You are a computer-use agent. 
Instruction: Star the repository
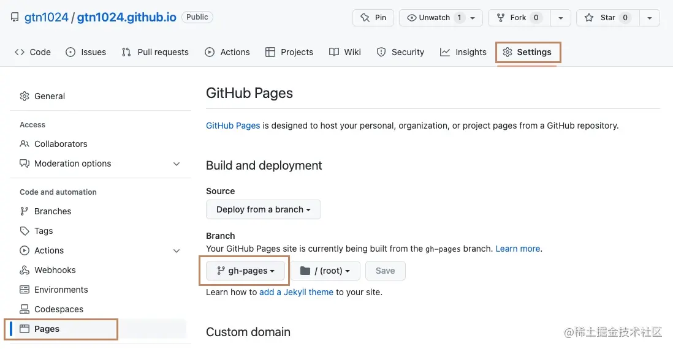(608, 18)
